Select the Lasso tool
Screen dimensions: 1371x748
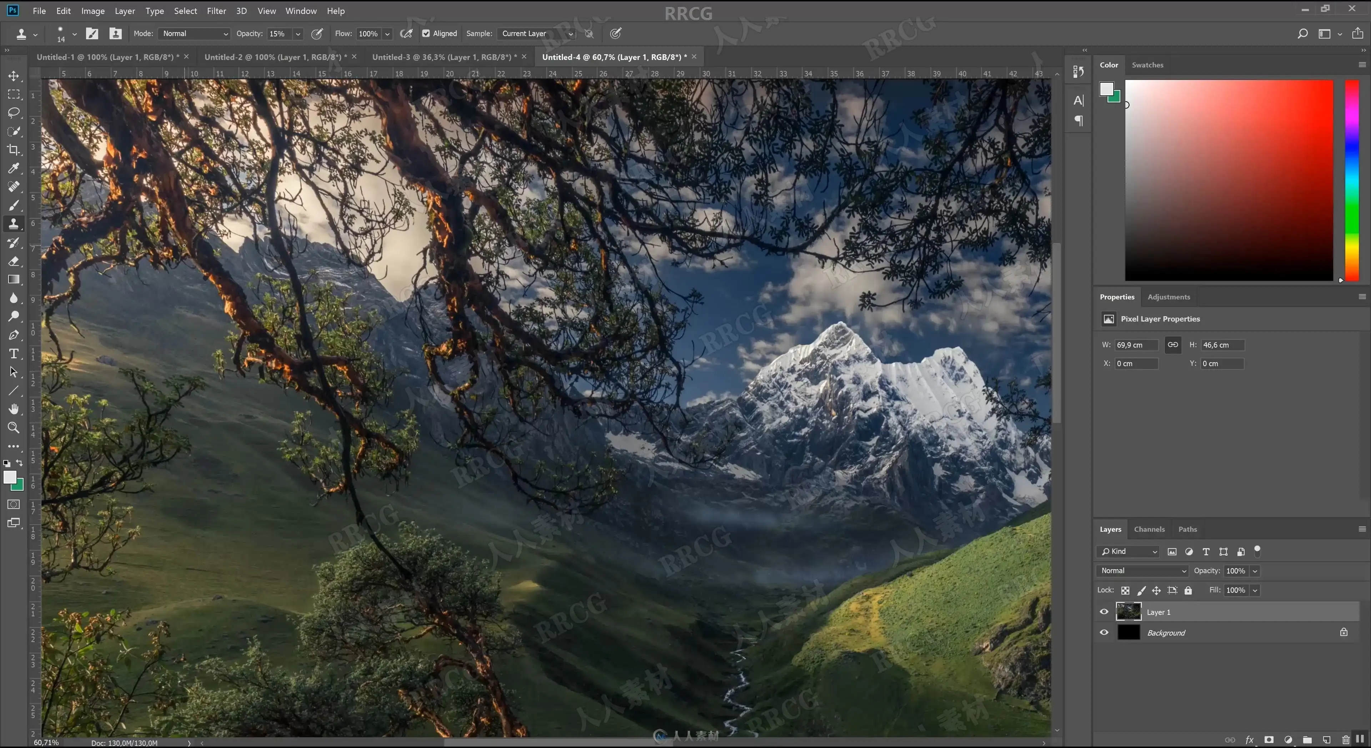14,113
